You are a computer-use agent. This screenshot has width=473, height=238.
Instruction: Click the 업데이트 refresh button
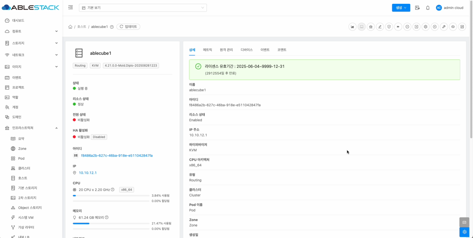[128, 27]
